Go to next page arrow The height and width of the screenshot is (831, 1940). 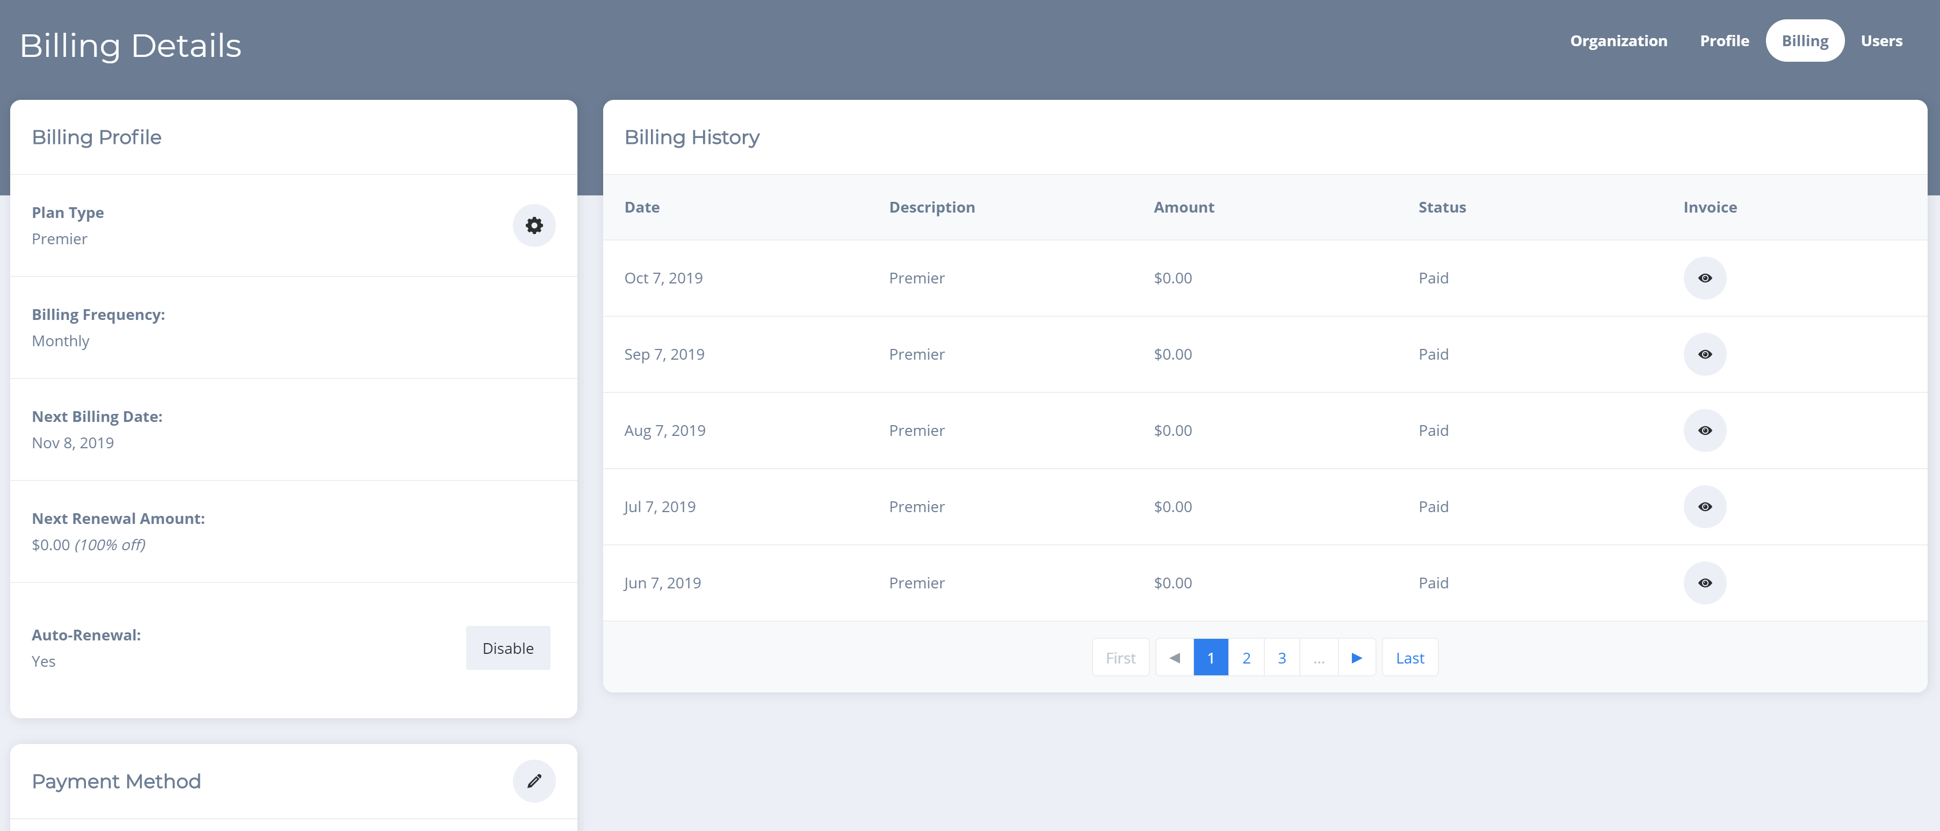1356,658
